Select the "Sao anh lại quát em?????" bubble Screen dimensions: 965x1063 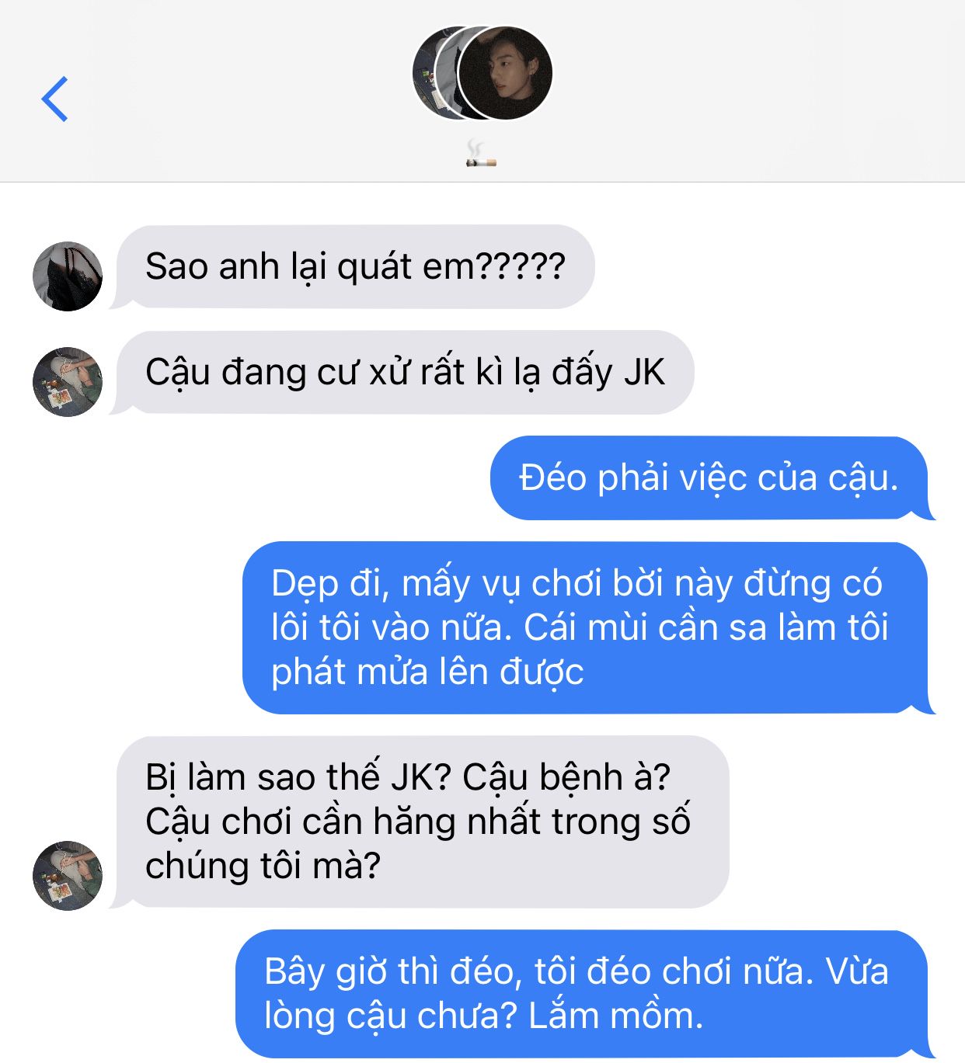pos(352,267)
